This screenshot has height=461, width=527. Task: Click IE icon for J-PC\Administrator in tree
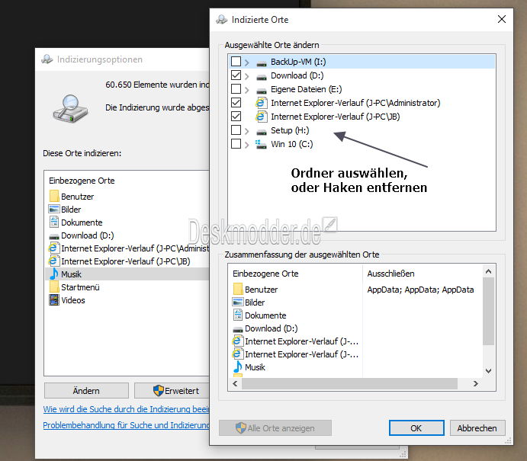pyautogui.click(x=261, y=102)
